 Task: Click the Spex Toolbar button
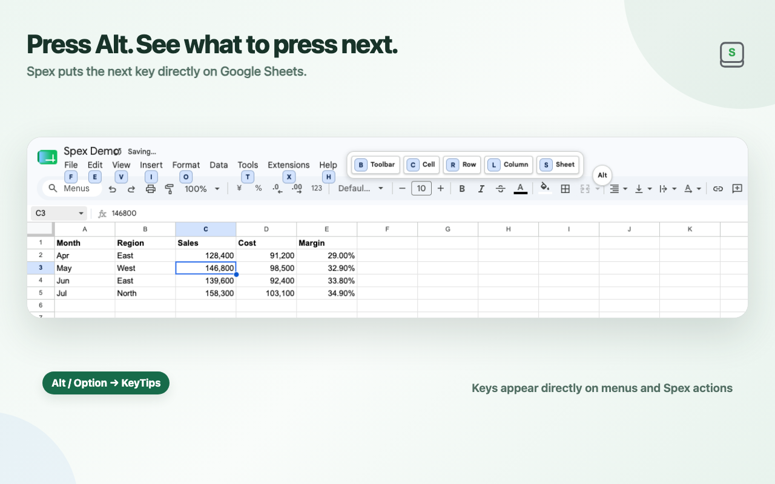[376, 165]
